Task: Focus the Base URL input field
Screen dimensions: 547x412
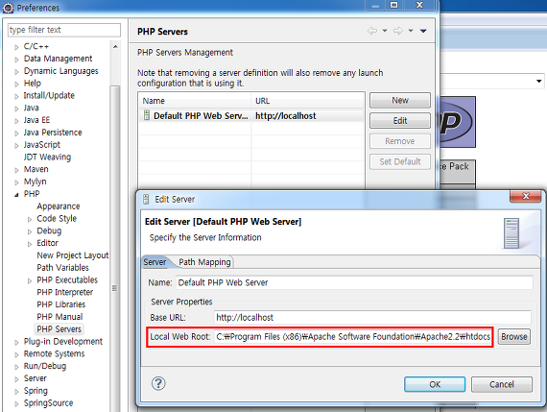Action: pyautogui.click(x=372, y=317)
